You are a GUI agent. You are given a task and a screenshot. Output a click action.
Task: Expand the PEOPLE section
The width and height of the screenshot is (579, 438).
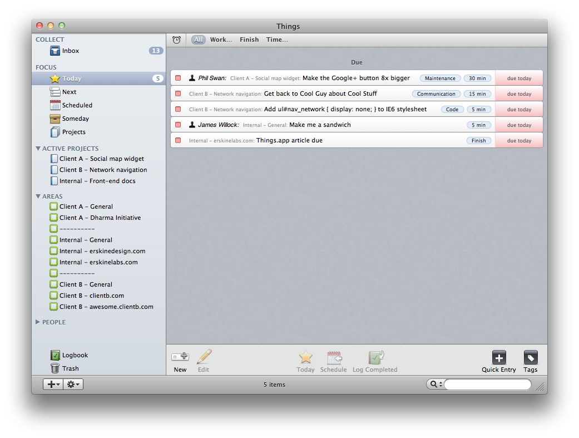[37, 322]
